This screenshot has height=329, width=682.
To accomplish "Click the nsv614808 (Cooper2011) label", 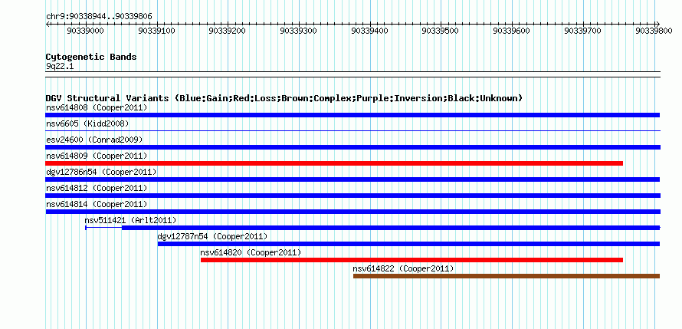I will pos(97,107).
